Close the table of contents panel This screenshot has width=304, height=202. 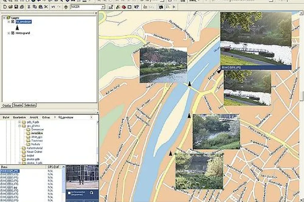pyautogui.click(x=96, y=13)
